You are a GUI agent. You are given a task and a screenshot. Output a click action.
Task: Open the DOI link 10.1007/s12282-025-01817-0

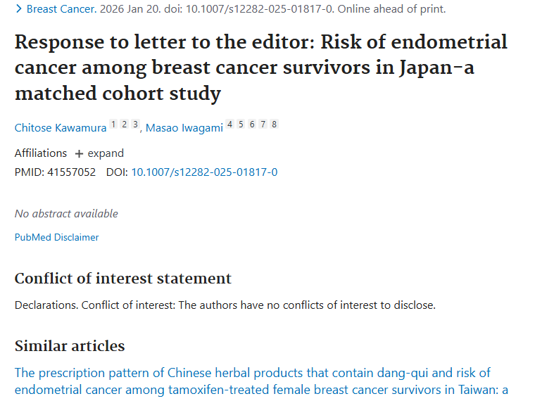click(x=204, y=172)
